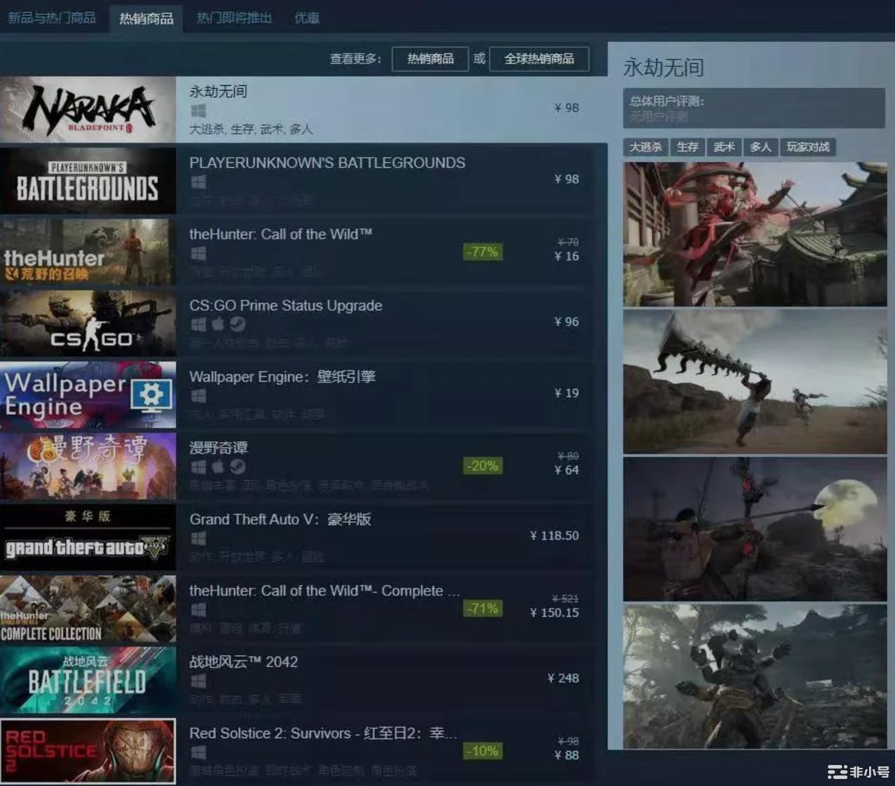
Task: Click the Mac icon under 漫野奇谭
Action: [x=218, y=467]
